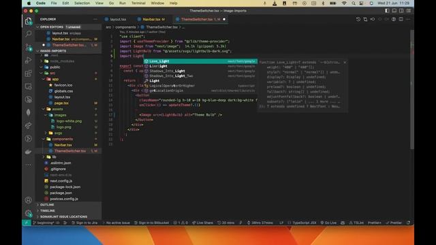
Task: Select the ThemeSwitcher.tsx editor tab
Action: click(x=200, y=19)
